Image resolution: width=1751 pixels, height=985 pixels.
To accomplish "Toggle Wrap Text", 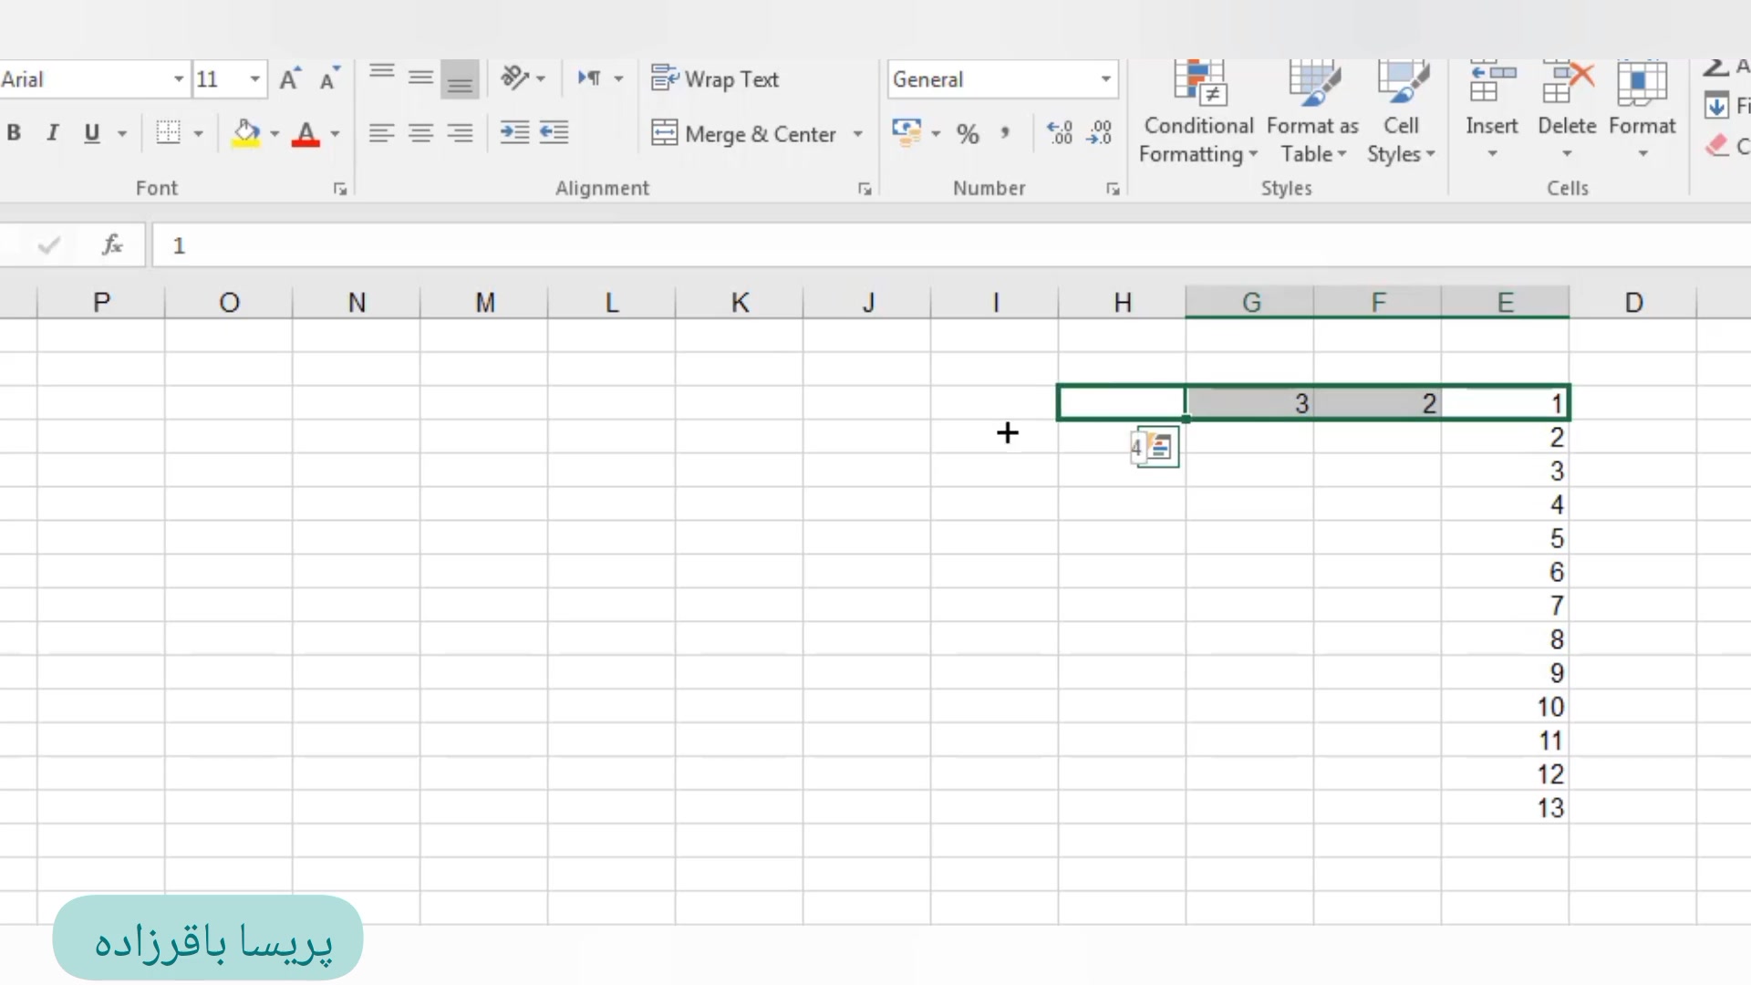I will (x=715, y=79).
